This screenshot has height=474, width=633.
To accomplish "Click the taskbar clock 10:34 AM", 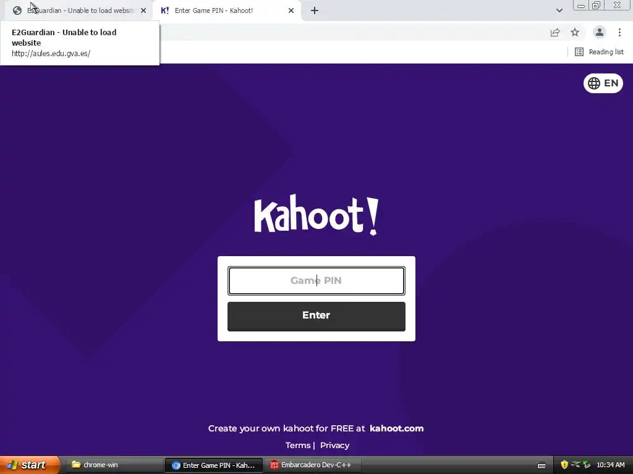I will point(610,465).
